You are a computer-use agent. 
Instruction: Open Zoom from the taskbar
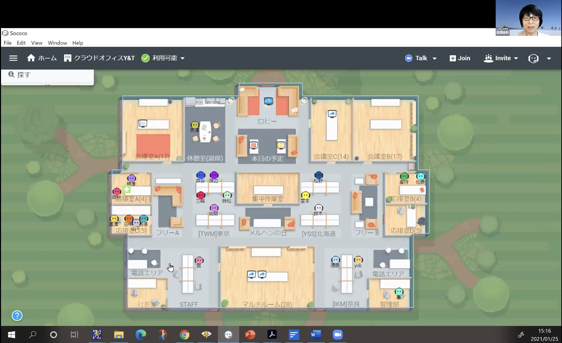pos(338,335)
